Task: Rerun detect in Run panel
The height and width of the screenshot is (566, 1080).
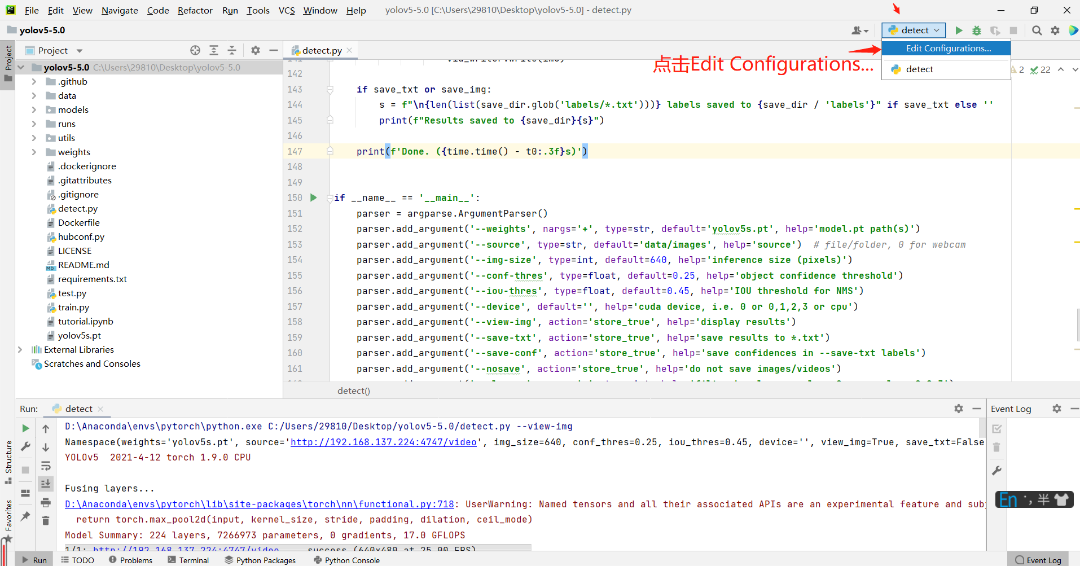Action: [x=25, y=428]
